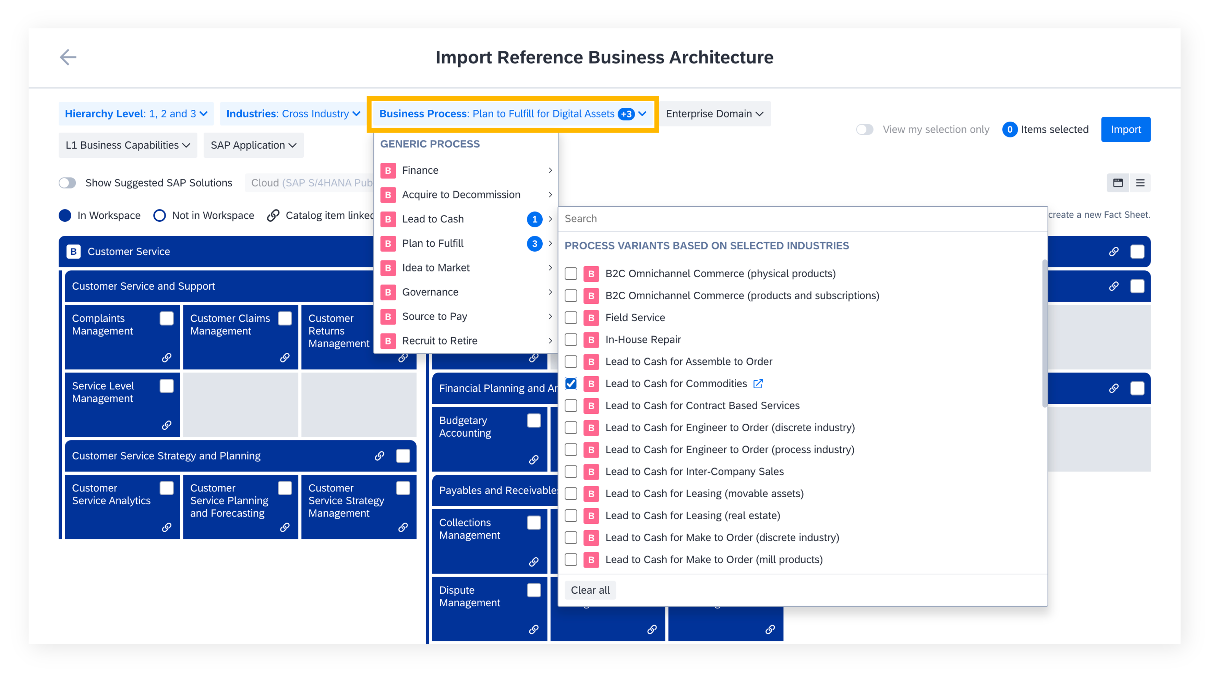Expand the Acquire to Decommission submenu arrow

click(x=550, y=195)
